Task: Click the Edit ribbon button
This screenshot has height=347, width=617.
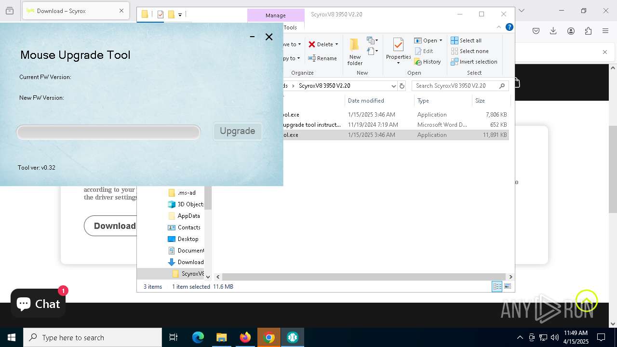Action: point(424,51)
